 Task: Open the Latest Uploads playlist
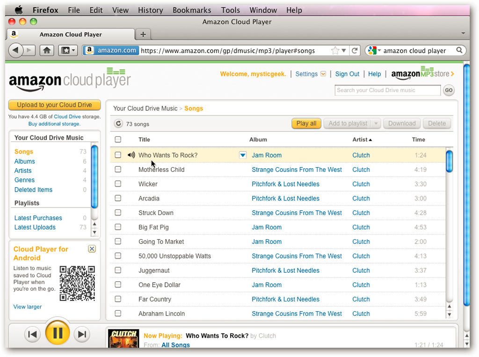click(x=35, y=227)
